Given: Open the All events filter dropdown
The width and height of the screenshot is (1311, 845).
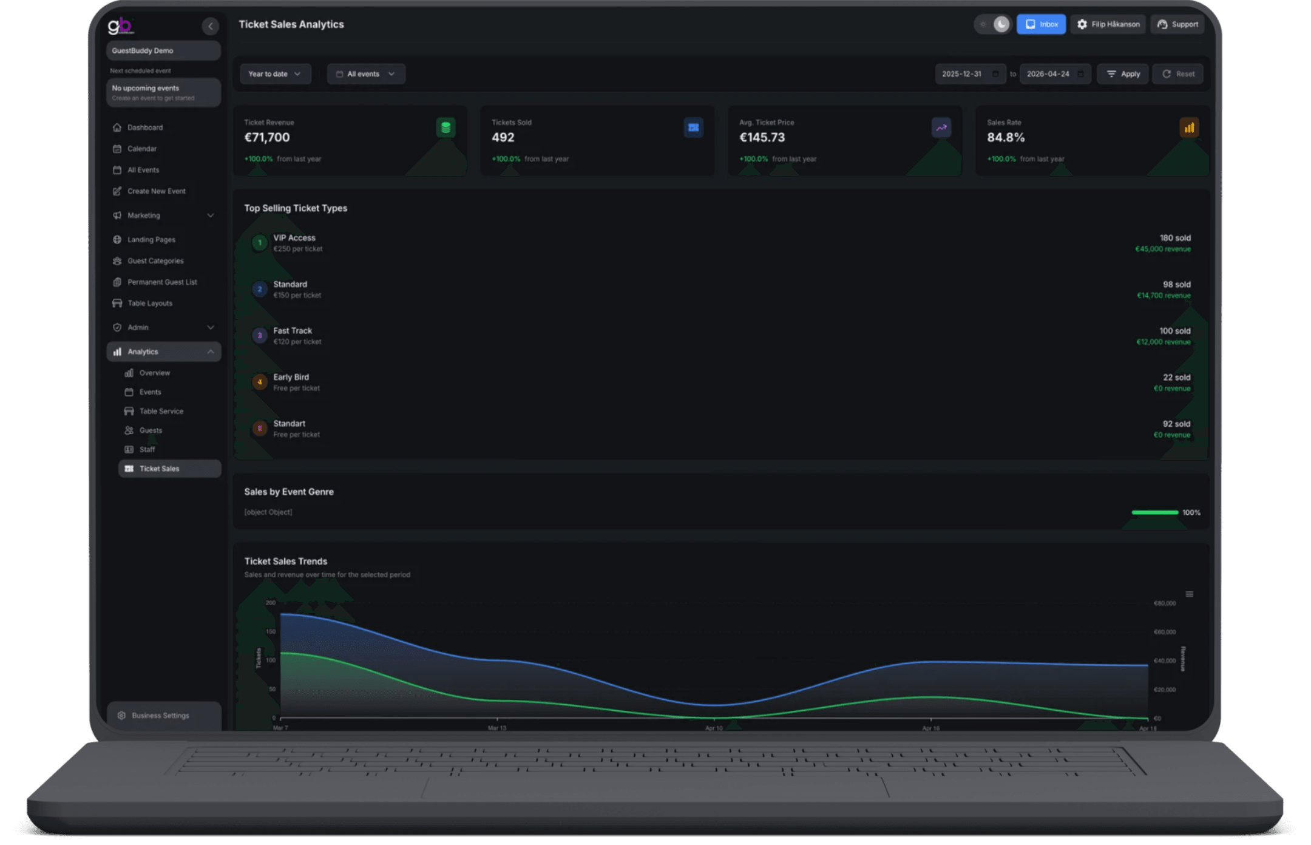Looking at the screenshot, I should pyautogui.click(x=365, y=74).
